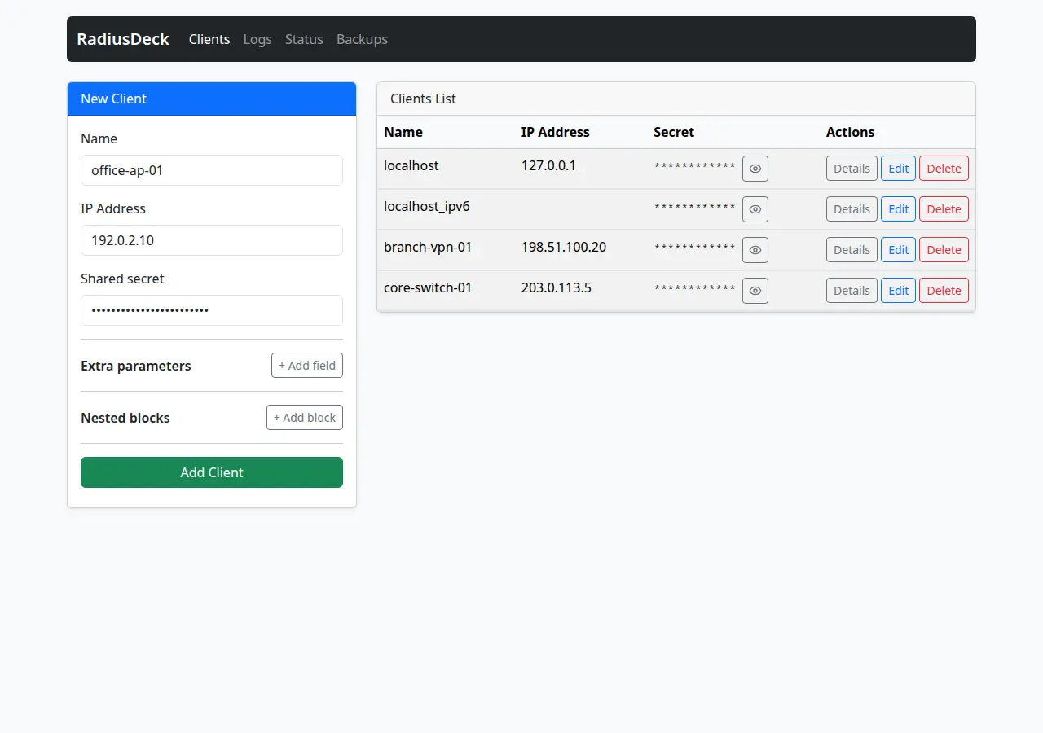Remove the branch-vpn-01 client
Image resolution: width=1043 pixels, height=733 pixels.
coord(944,250)
